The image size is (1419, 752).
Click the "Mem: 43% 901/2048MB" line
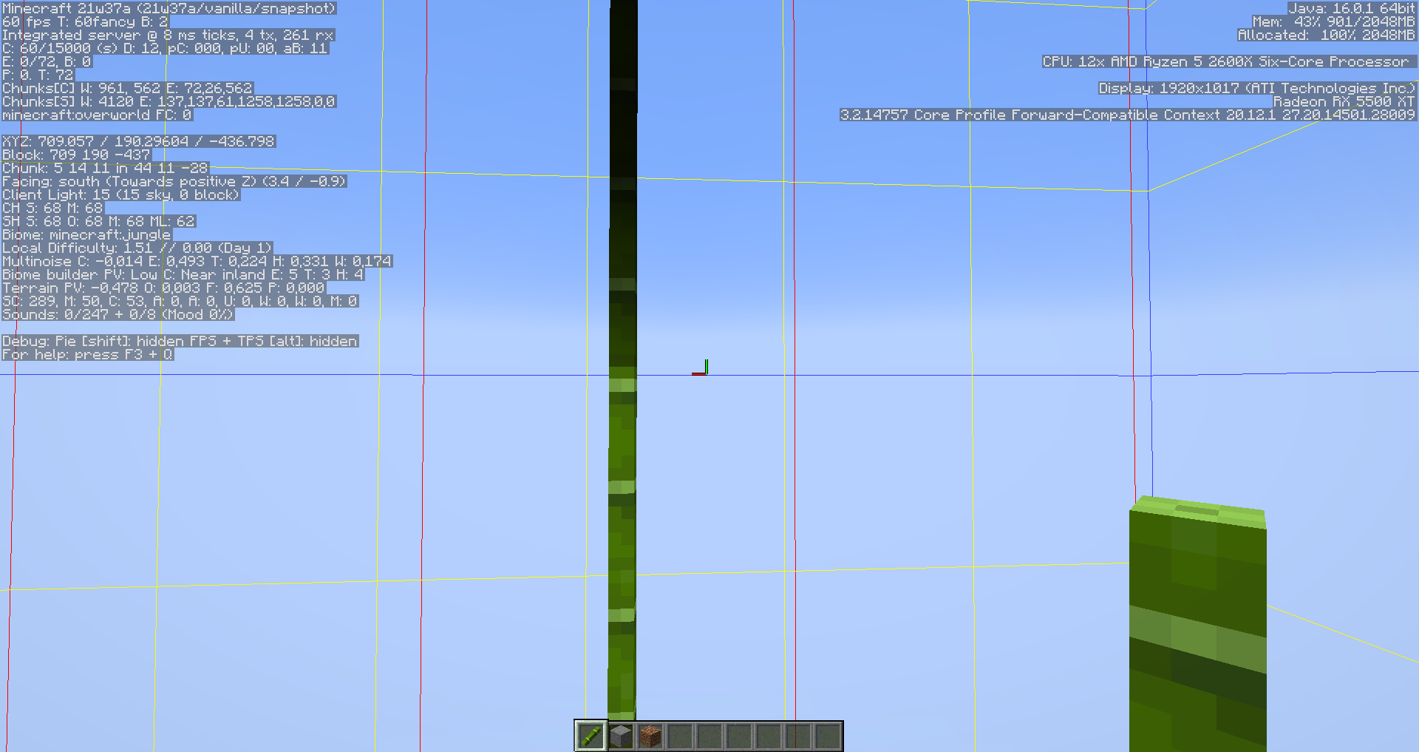pos(1334,21)
